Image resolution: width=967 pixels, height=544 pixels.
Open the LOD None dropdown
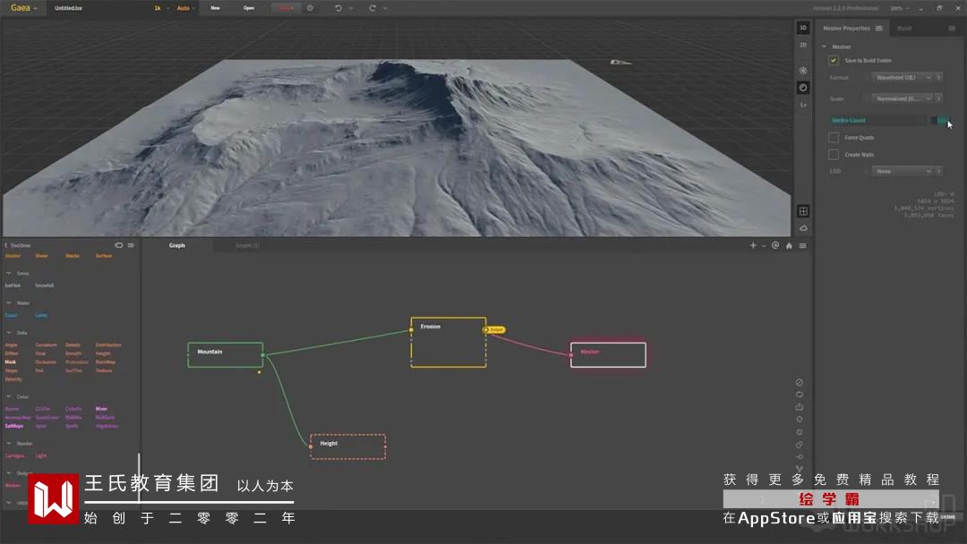903,171
